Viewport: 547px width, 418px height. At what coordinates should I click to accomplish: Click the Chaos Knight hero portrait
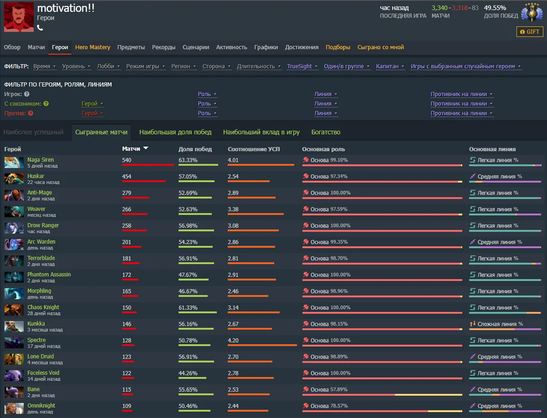coord(14,310)
